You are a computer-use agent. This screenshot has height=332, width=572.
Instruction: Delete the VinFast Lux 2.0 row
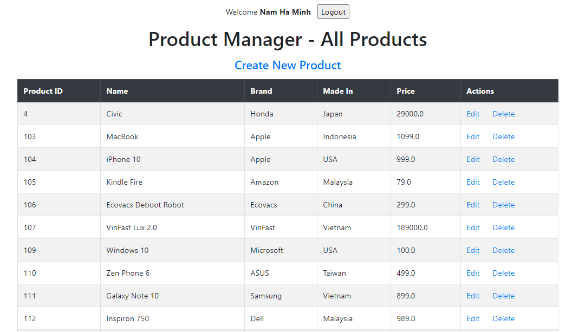tap(503, 227)
